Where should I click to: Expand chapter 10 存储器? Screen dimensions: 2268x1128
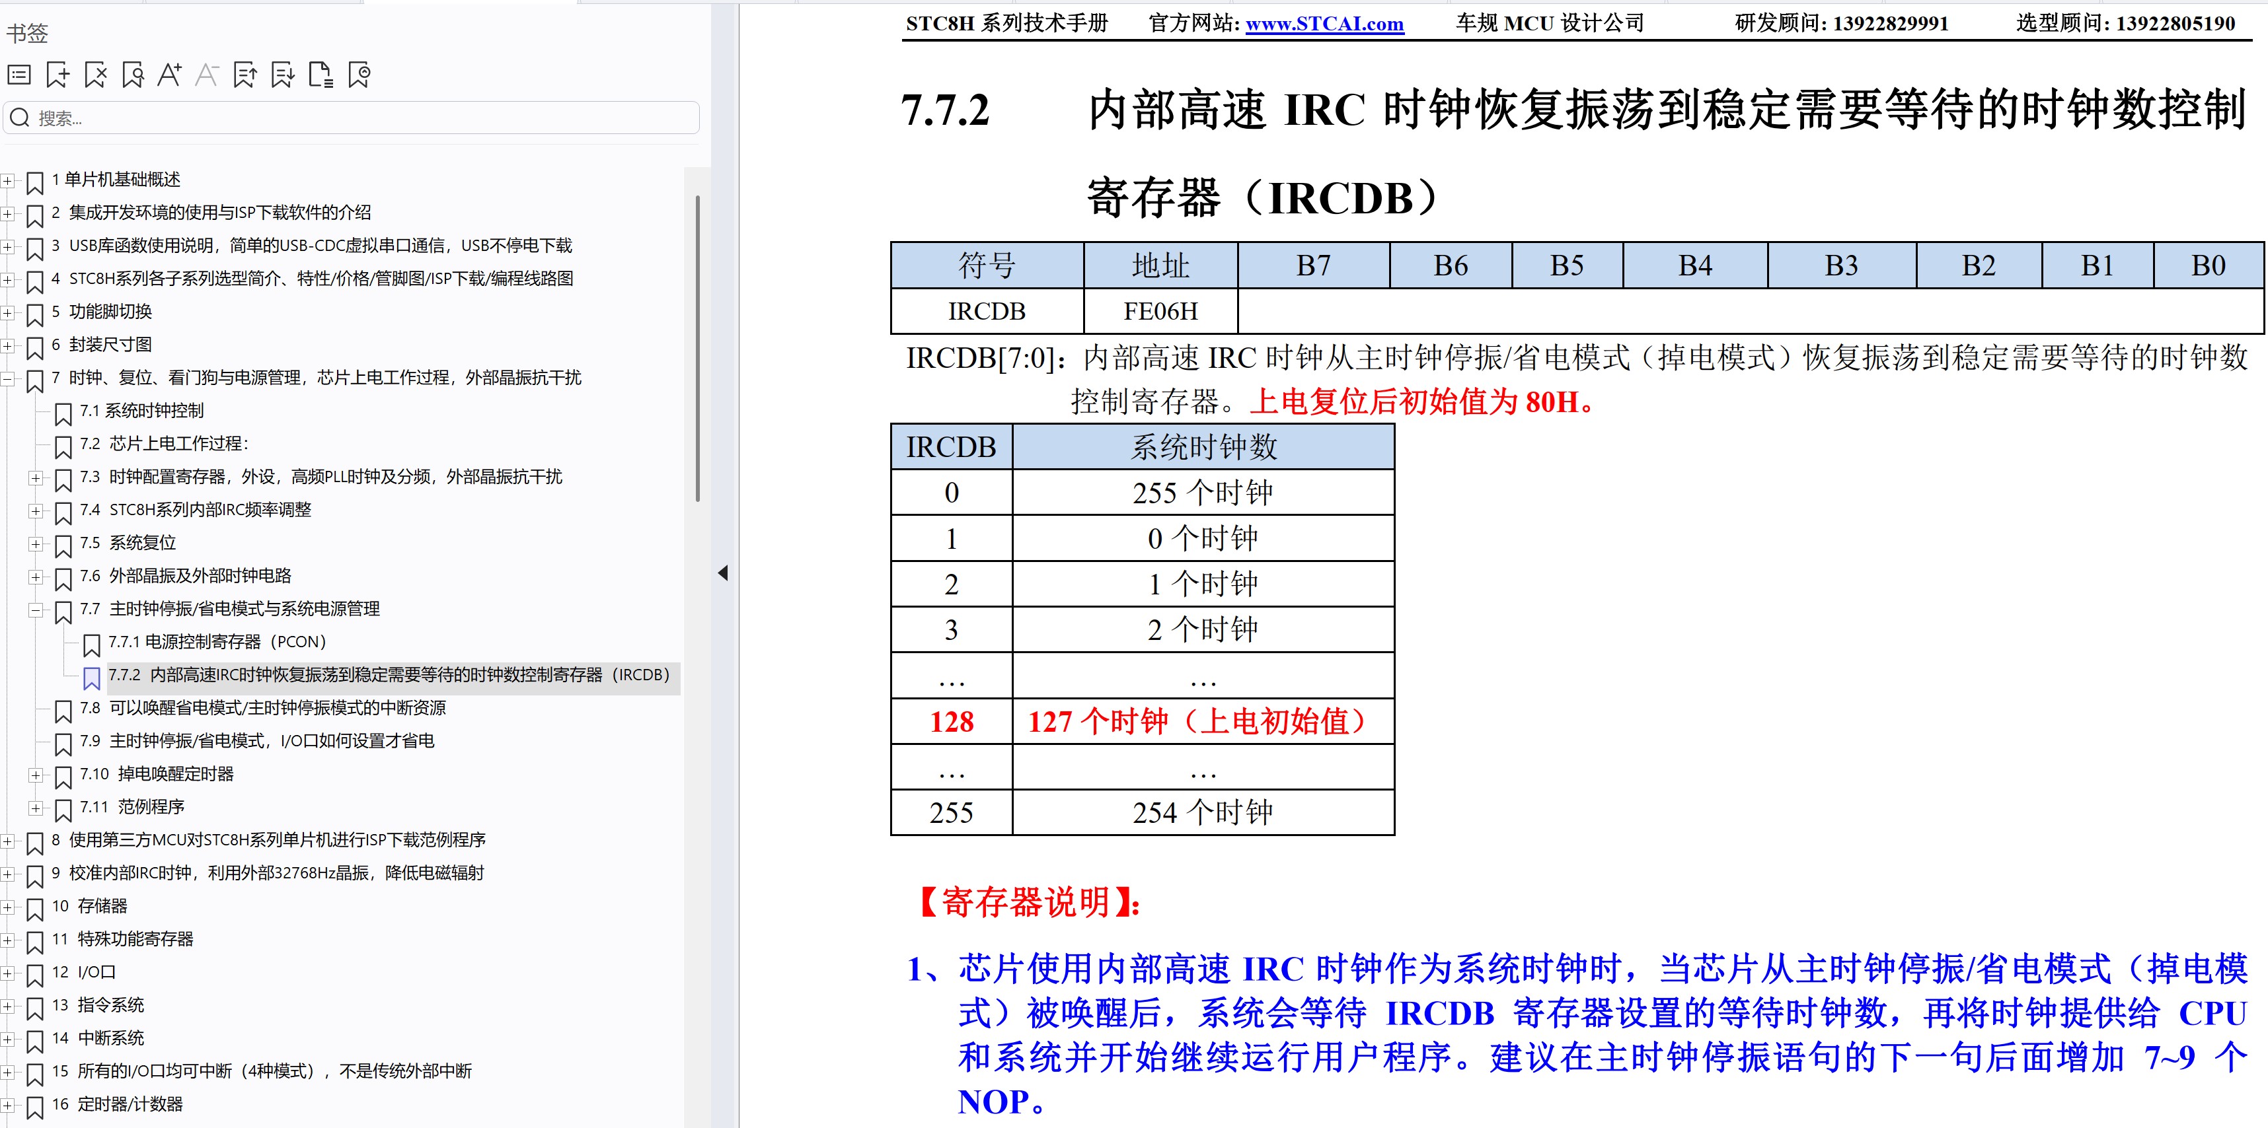(8, 907)
